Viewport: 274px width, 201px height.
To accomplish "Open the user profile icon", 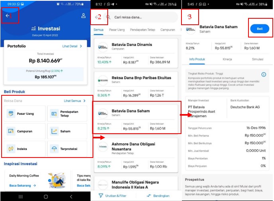I will click(83, 16).
